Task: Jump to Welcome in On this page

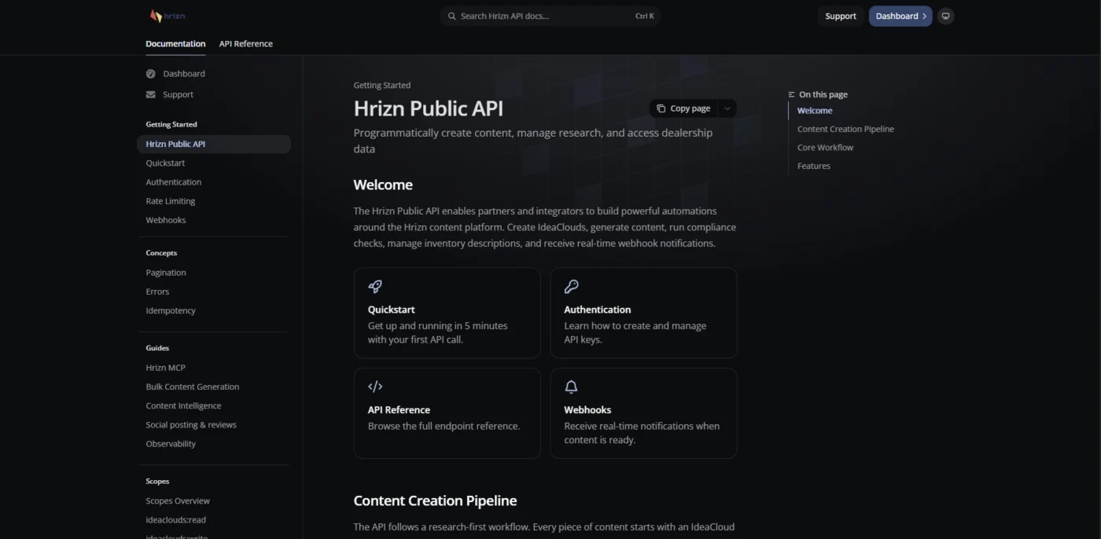Action: (x=815, y=111)
